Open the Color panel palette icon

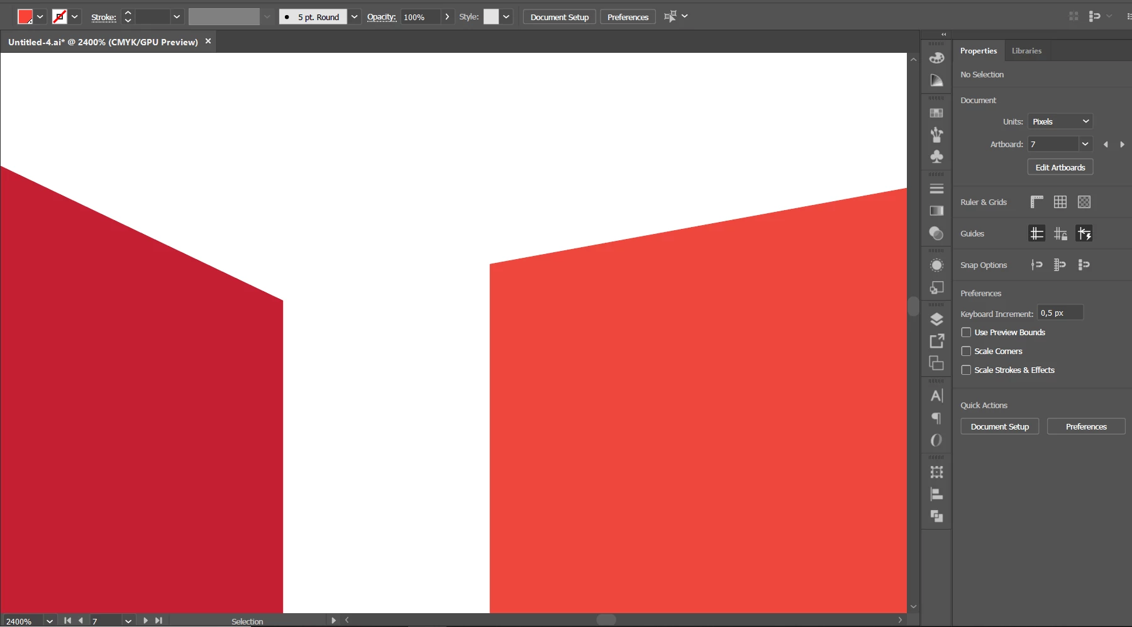[936, 58]
